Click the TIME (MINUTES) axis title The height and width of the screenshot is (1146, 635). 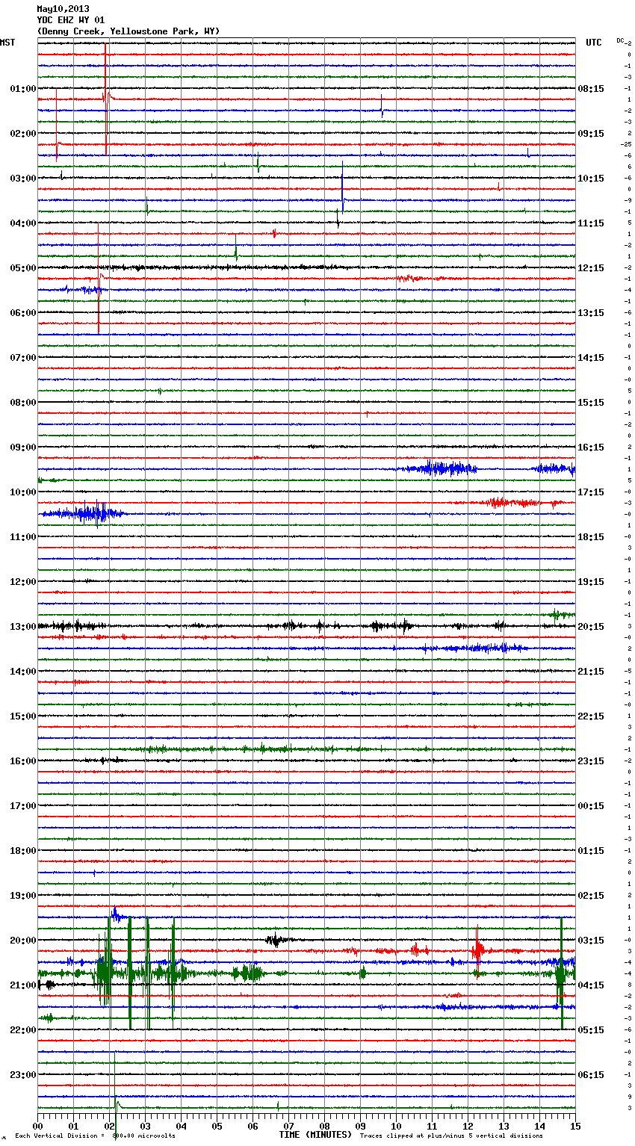(x=315, y=1135)
